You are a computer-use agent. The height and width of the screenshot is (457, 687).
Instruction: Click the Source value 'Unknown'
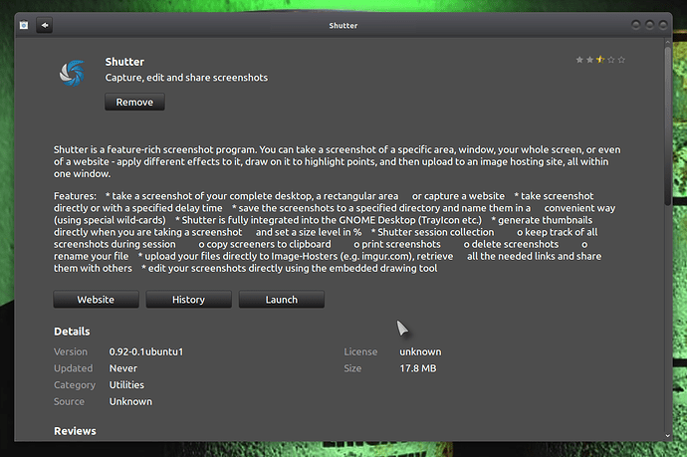click(x=130, y=401)
